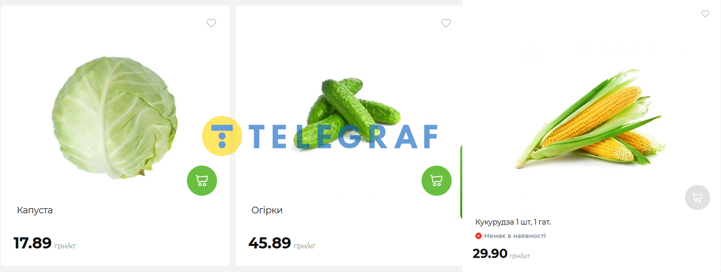Open the Огірки product title link

click(267, 210)
